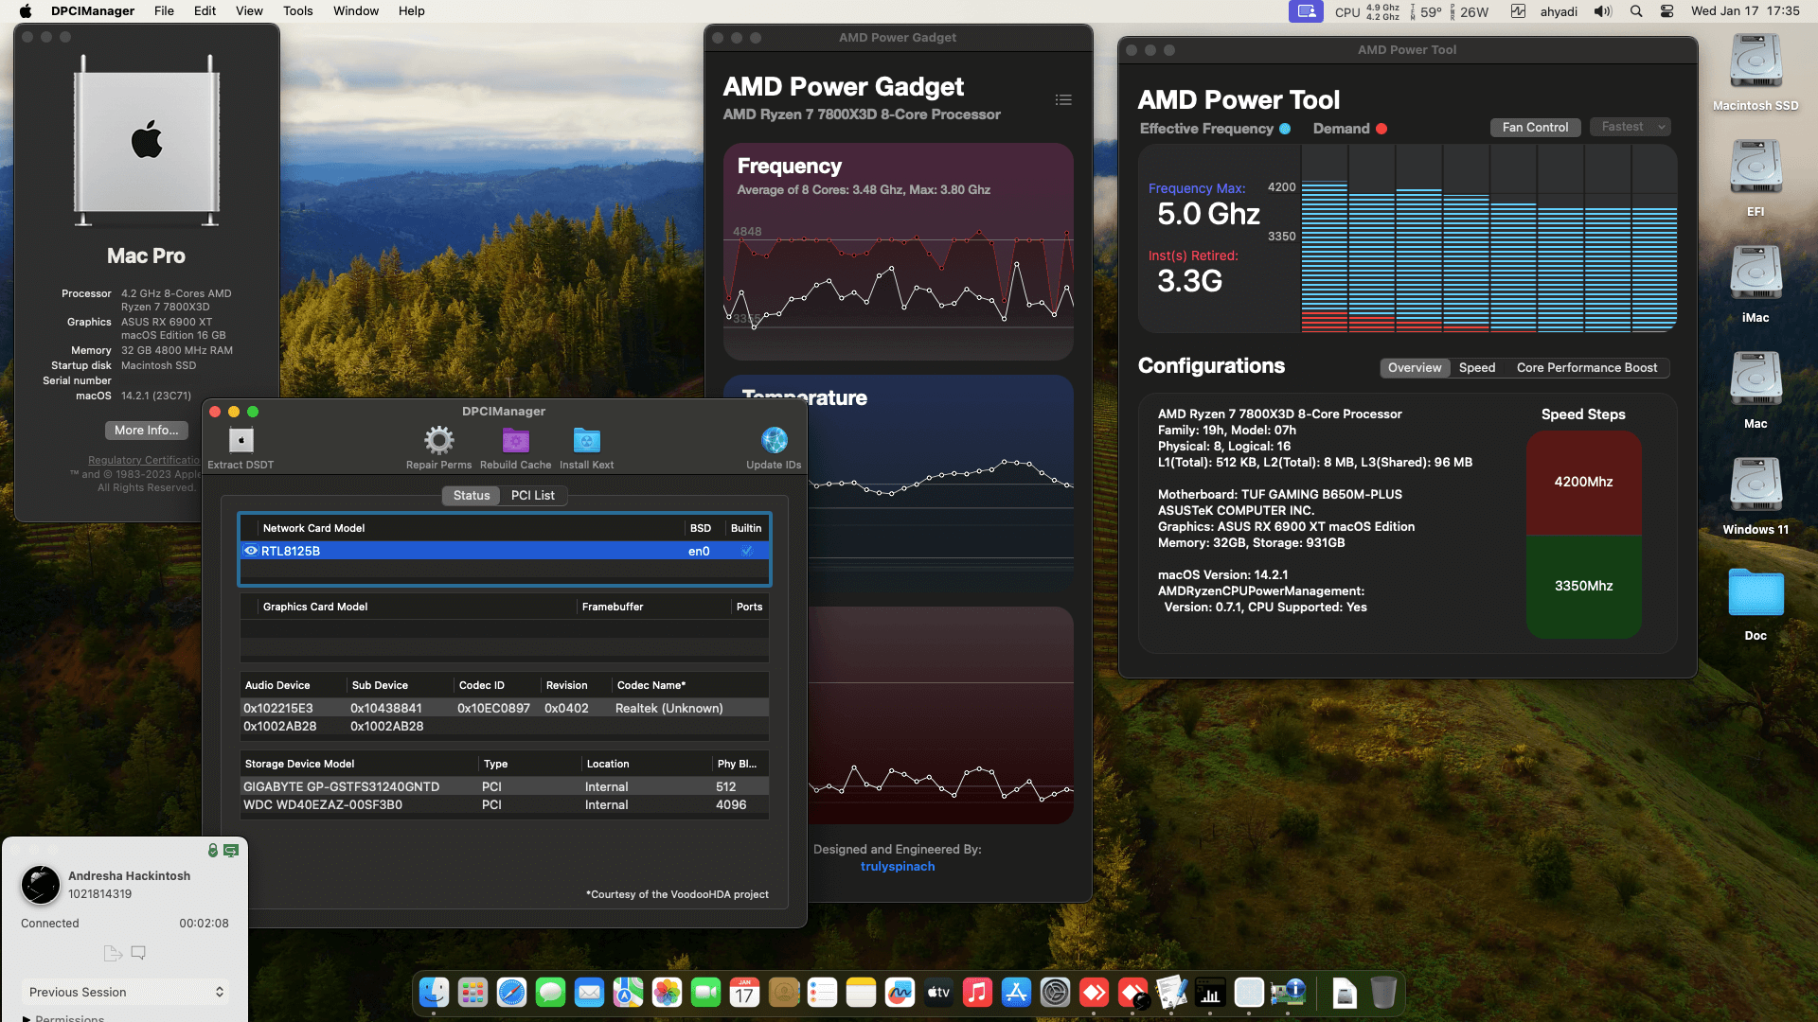Click the DPCIManager PCI card icon in the Dock
Viewport: 1818px width, 1022px height.
pos(1288,992)
